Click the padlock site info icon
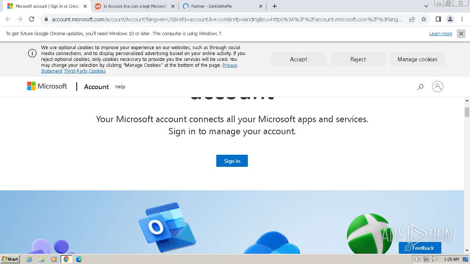This screenshot has height=264, width=470. [46, 19]
